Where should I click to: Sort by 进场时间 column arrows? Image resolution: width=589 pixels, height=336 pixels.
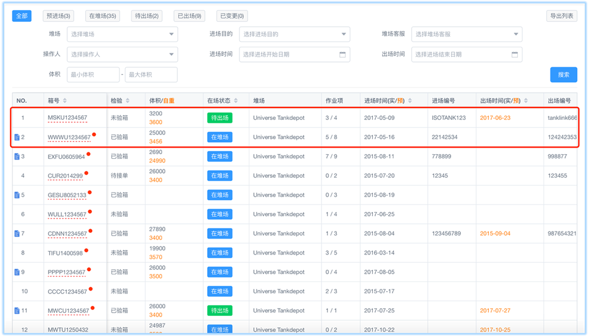pyautogui.click(x=410, y=100)
